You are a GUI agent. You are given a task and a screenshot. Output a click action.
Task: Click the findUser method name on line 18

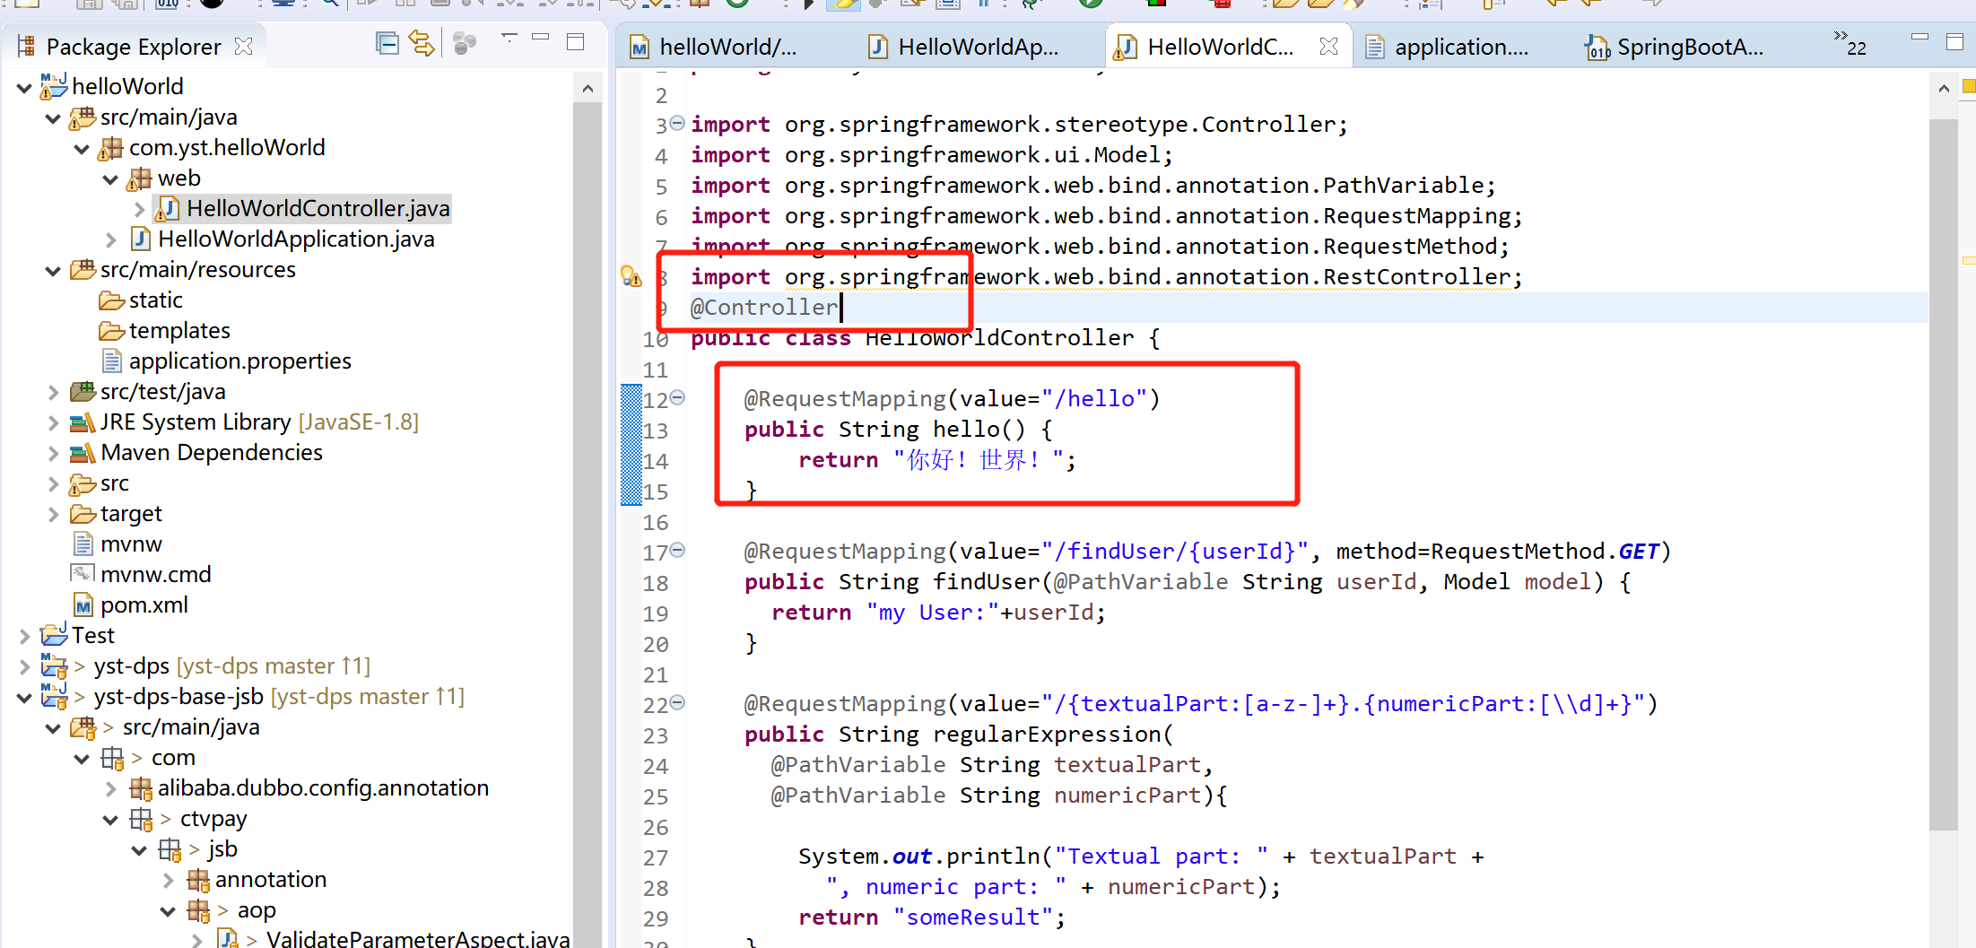click(x=987, y=582)
